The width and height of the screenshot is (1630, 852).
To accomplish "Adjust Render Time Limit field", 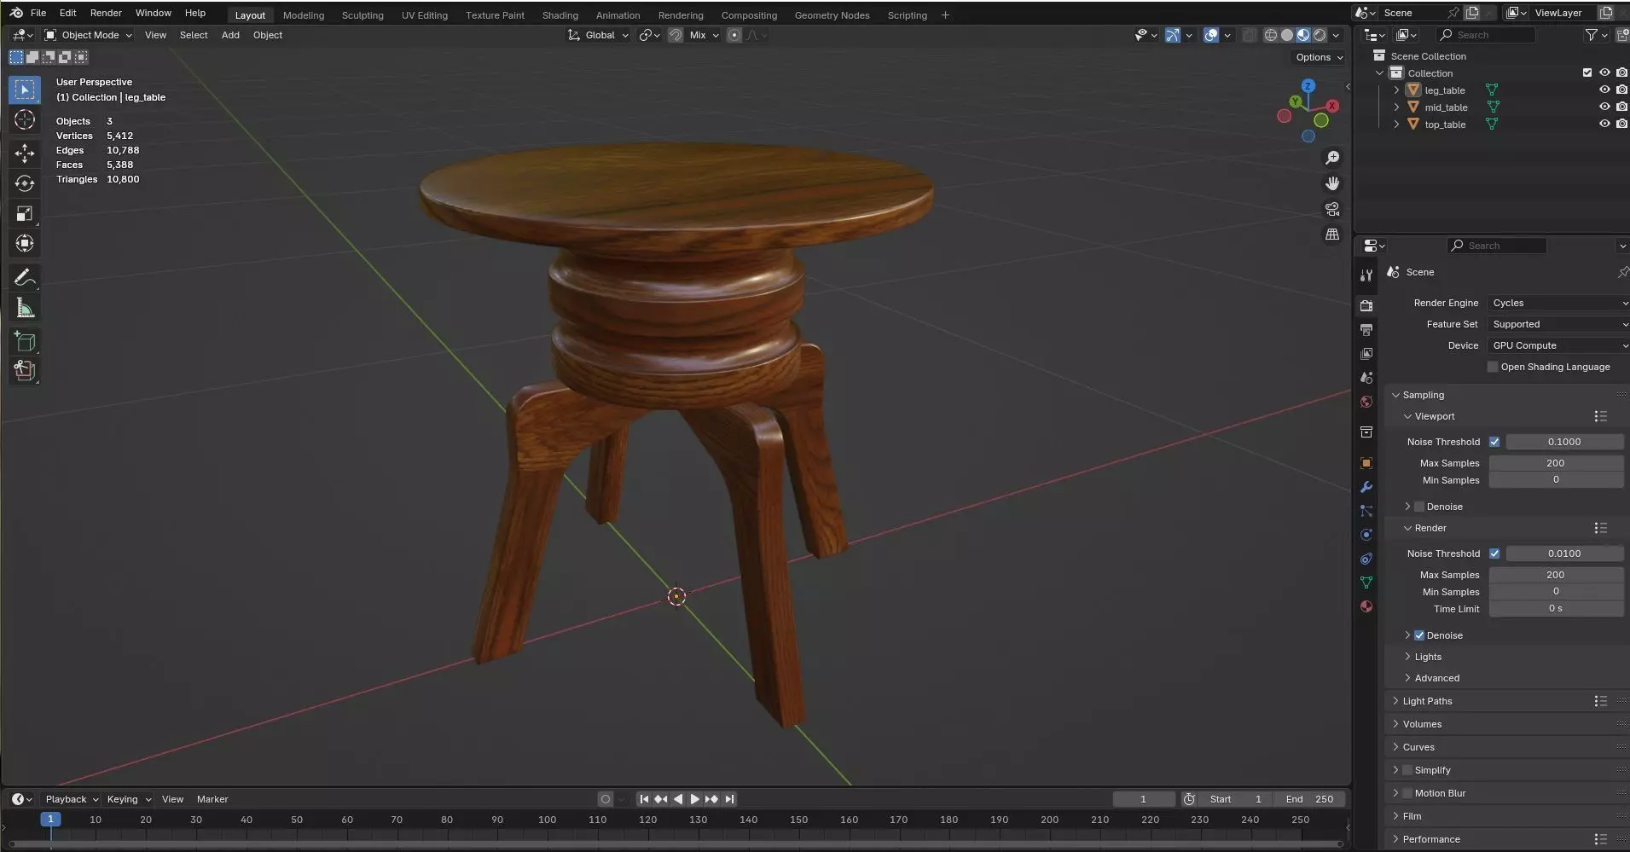I will [1556, 609].
